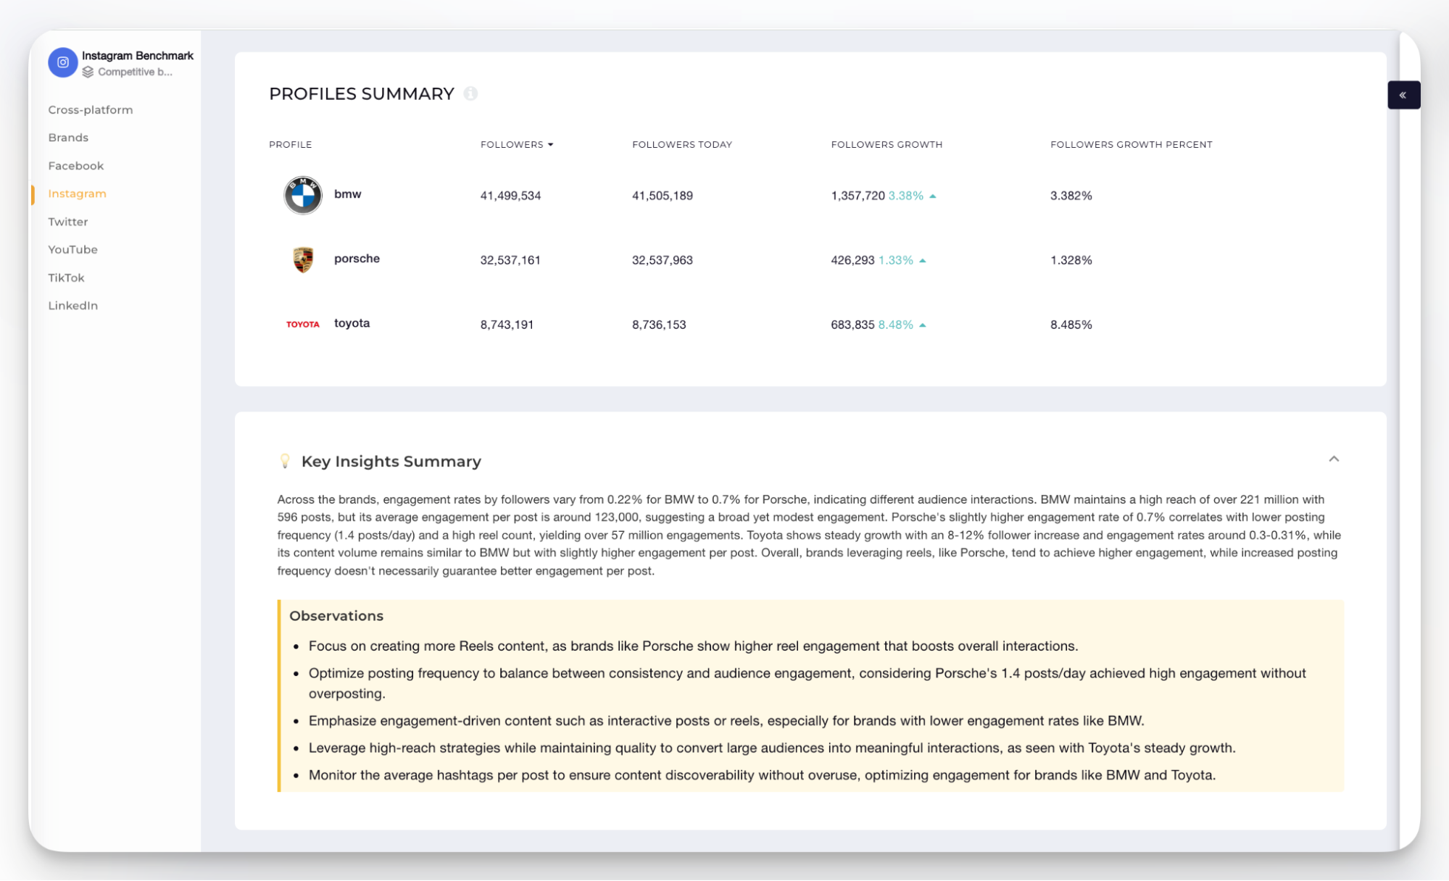This screenshot has height=881, width=1449.
Task: Select the toyota row in the summary table
Action: (352, 323)
